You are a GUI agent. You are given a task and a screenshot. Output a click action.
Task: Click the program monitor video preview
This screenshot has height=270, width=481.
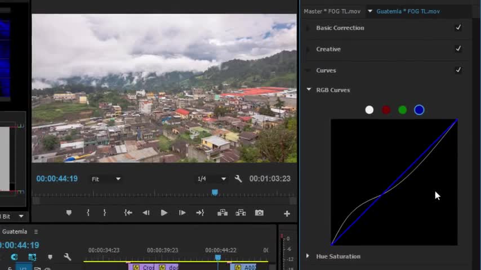pos(164,88)
